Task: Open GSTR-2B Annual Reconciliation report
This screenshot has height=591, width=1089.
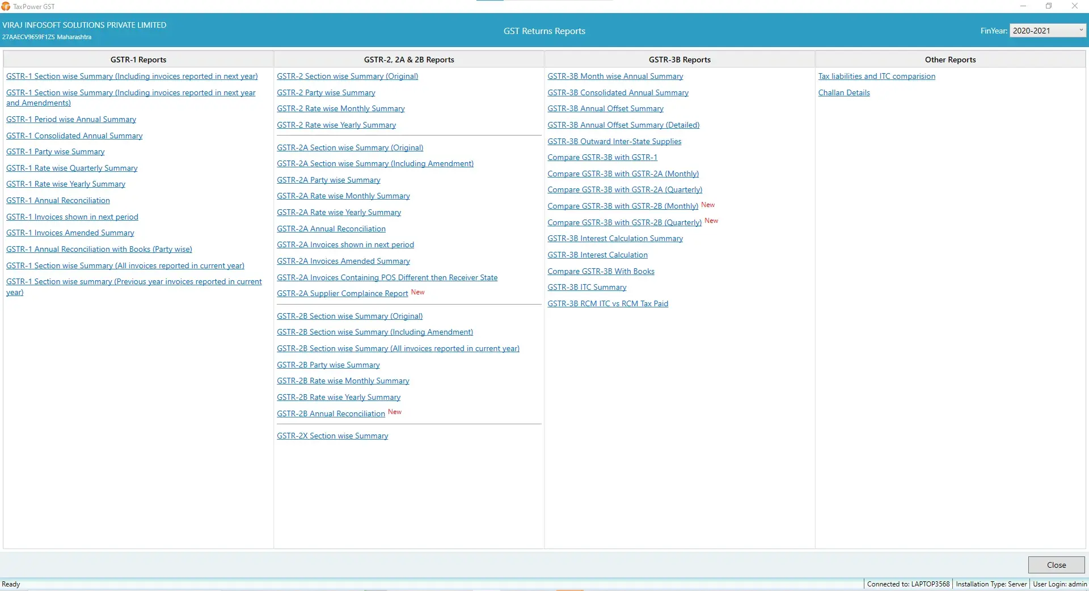Action: click(331, 414)
